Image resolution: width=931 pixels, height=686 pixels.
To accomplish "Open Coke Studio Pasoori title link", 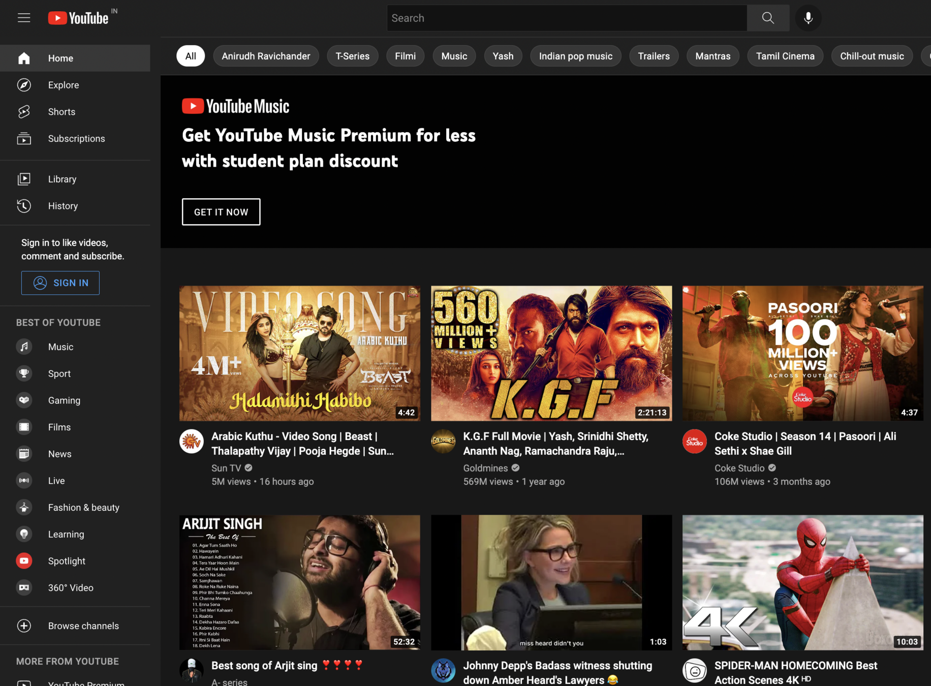I will [x=805, y=444].
